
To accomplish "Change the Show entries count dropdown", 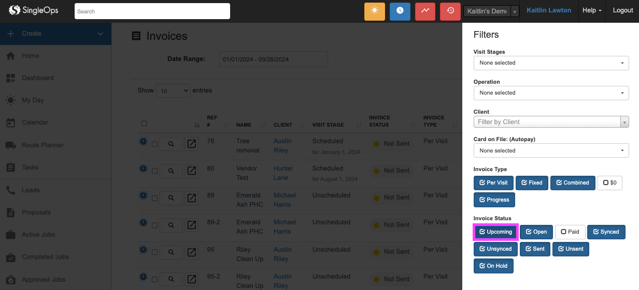I will tap(173, 90).
